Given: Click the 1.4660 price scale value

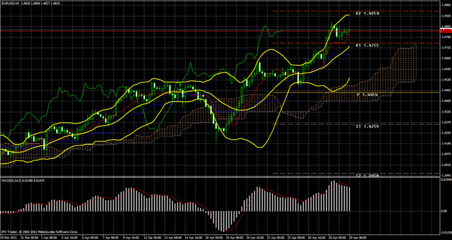Looking at the screenshot, I should tap(446, 59).
